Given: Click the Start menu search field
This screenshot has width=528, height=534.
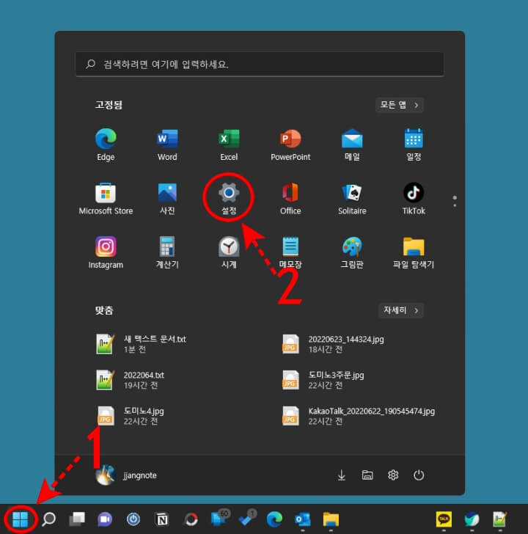Looking at the screenshot, I should click(260, 64).
